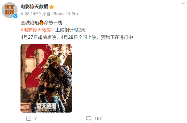Viewport: 187px width, 123px height.
Task: Open comments via the speech bubble icon
Action: (x=89, y=118)
